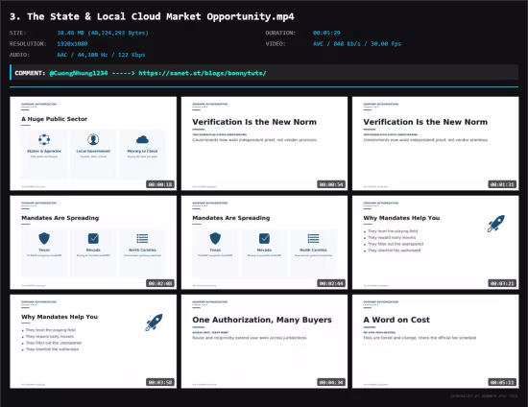Click 'Why Mandates Help You' heading in 00:03:21 frame
Image resolution: width=528 pixels, height=407 pixels.
[401, 218]
